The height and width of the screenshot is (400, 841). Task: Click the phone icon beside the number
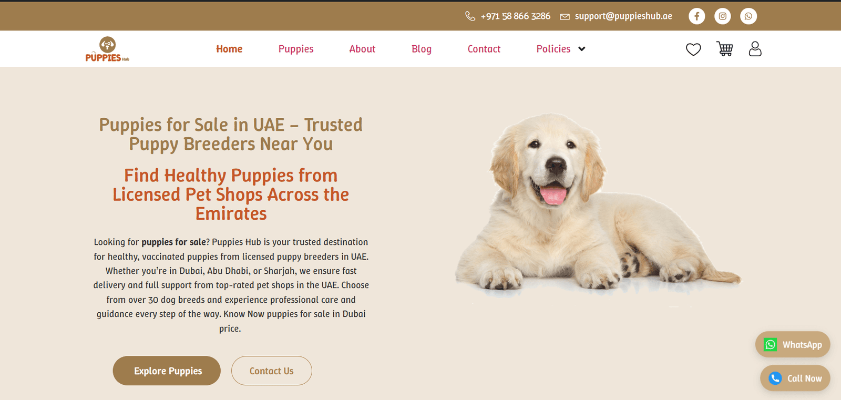click(470, 16)
